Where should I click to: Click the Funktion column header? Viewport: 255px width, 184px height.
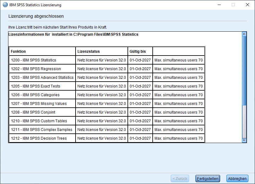coord(42,51)
